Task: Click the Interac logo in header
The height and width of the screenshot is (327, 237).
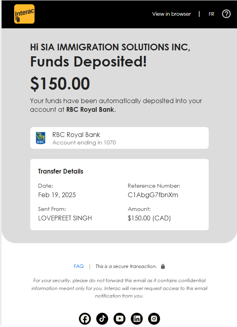Action: (x=24, y=14)
